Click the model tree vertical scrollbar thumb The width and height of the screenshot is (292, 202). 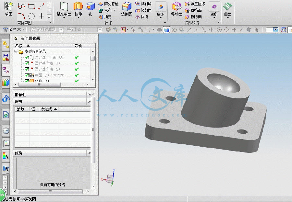[x=92, y=58]
